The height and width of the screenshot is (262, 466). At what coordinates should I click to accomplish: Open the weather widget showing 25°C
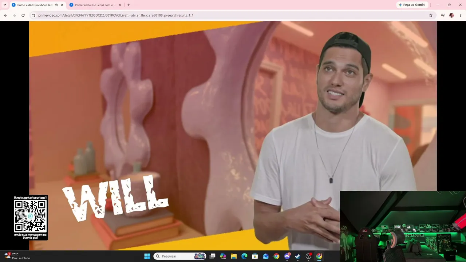tap(17, 256)
